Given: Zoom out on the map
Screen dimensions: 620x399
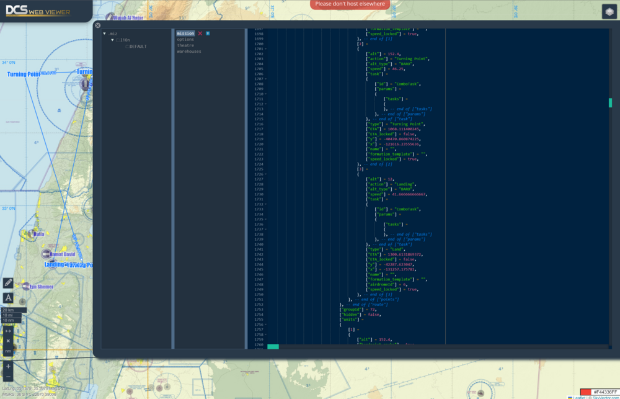Looking at the screenshot, I should pyautogui.click(x=8, y=377).
